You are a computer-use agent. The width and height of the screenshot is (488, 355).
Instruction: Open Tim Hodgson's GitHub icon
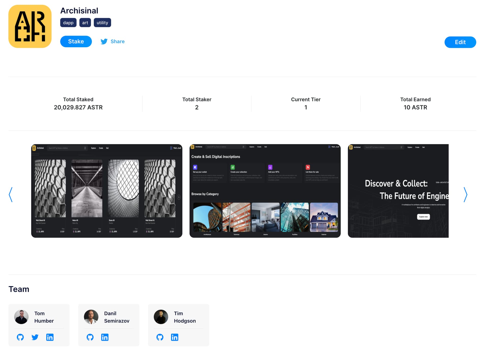click(x=160, y=337)
